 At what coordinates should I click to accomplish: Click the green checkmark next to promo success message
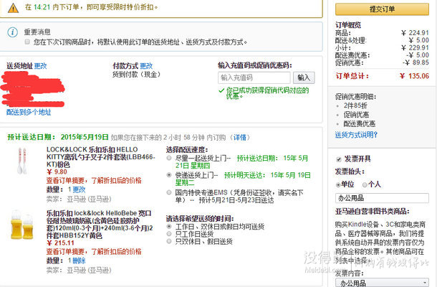[221, 90]
